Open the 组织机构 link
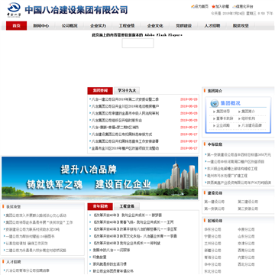Image resolution: width=275 pixels, height=275 pixels. point(248,118)
